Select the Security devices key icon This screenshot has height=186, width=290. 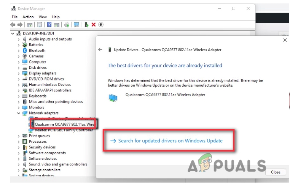click(x=25, y=147)
